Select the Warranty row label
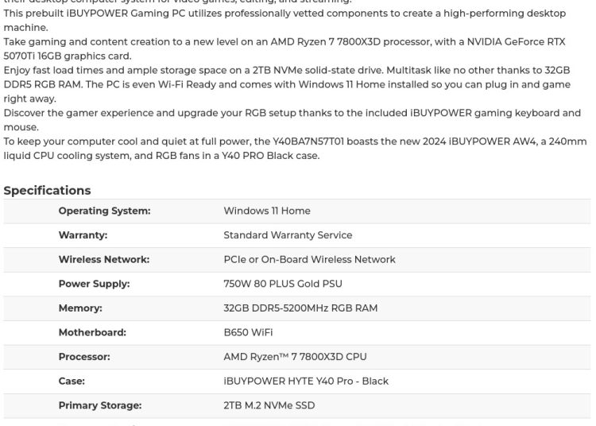 coord(83,235)
